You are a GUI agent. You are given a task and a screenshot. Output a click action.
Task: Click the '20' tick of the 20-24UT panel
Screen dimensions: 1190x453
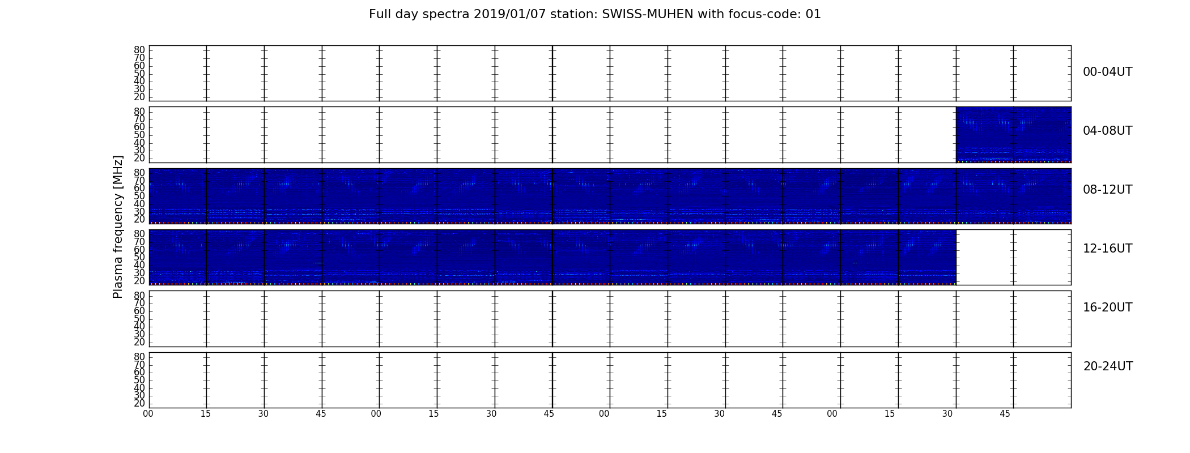[139, 403]
